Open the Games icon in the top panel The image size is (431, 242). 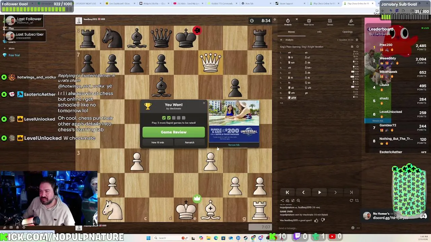pos(330,22)
